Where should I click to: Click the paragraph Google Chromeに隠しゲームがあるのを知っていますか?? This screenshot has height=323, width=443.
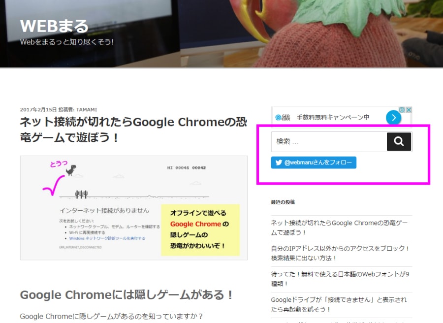111,316
